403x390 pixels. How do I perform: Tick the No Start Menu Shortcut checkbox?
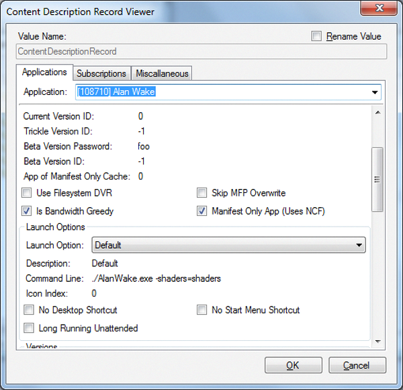(202, 310)
